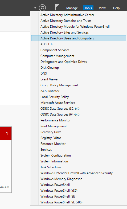127x209 pixels.
Task: Collapse the highlighted Tools menu
Action: [x=88, y=8]
